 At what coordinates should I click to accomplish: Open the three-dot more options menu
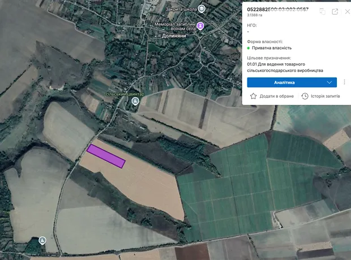344,82
